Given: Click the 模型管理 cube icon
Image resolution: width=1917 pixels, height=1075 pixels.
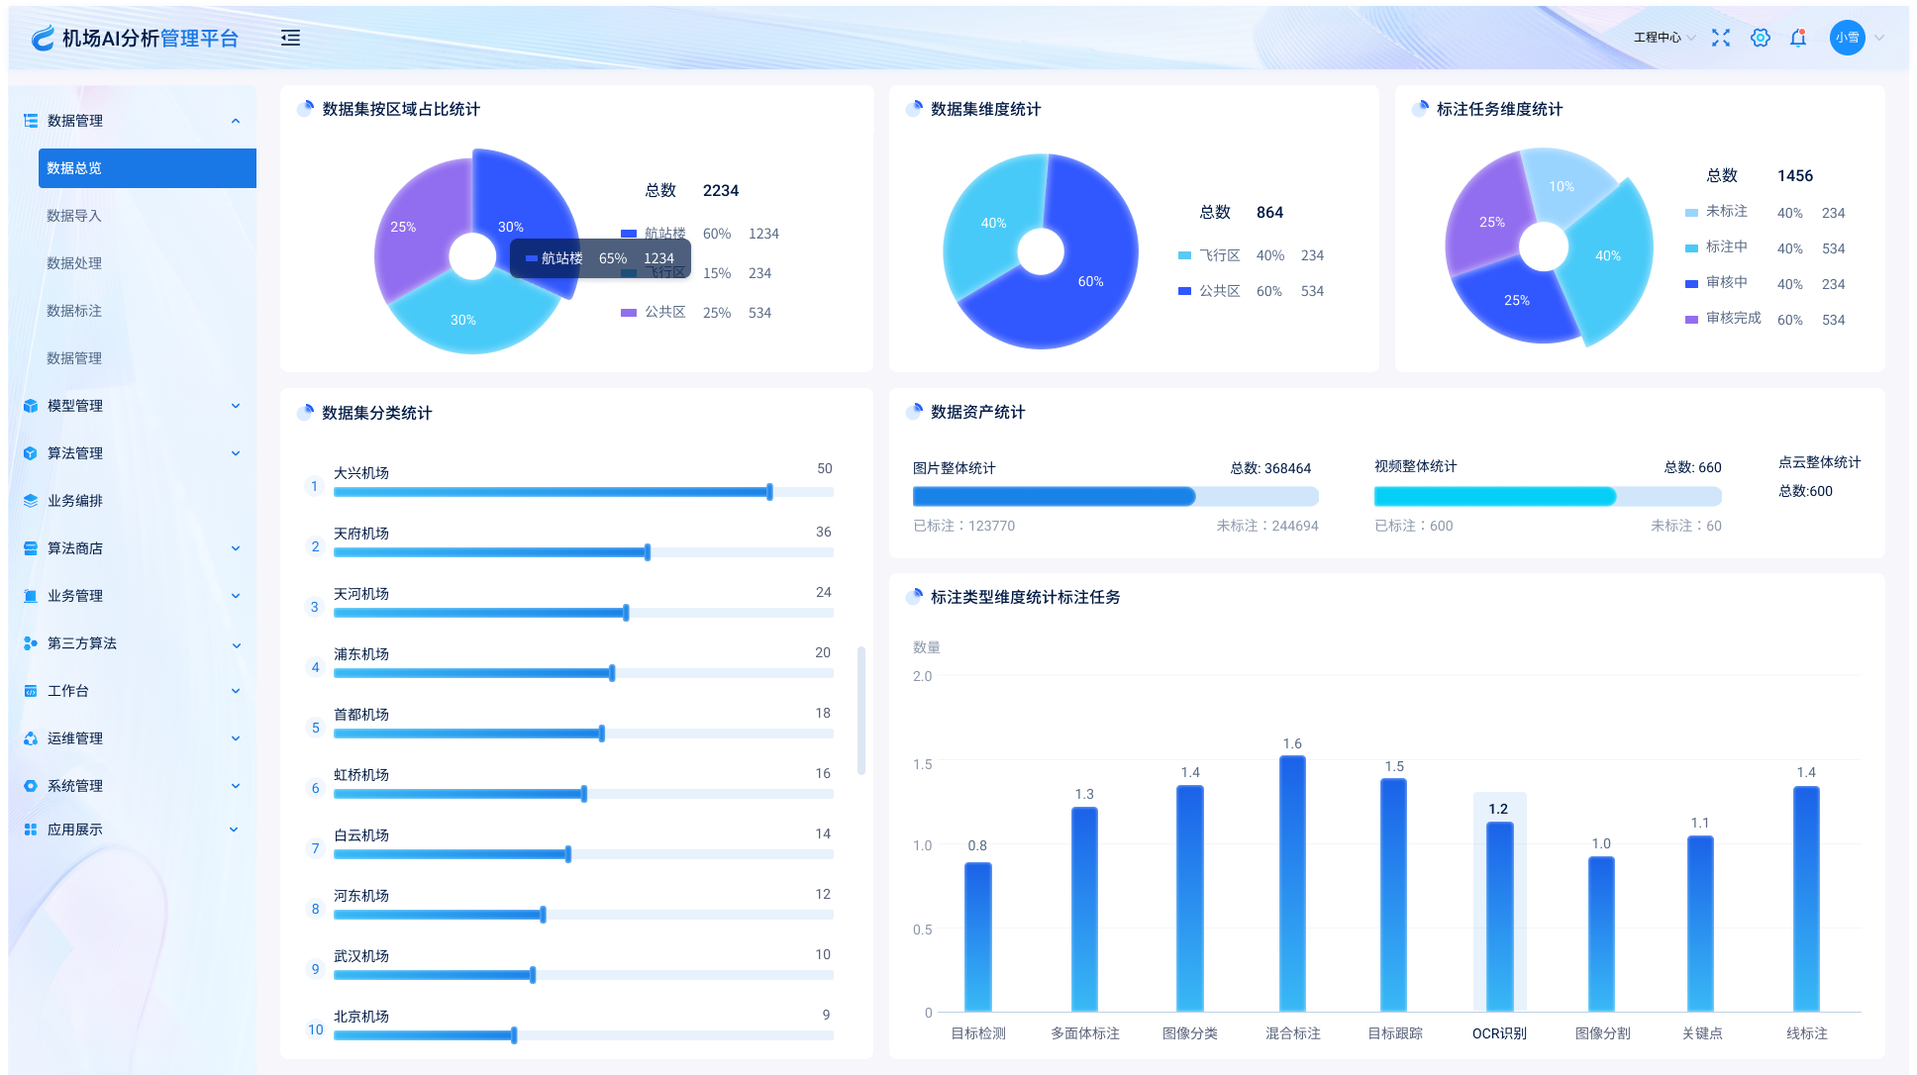Looking at the screenshot, I should tap(31, 406).
